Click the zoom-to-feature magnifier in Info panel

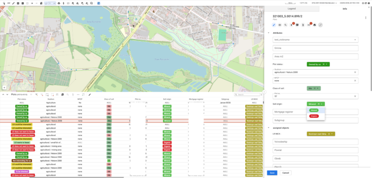(285, 25)
